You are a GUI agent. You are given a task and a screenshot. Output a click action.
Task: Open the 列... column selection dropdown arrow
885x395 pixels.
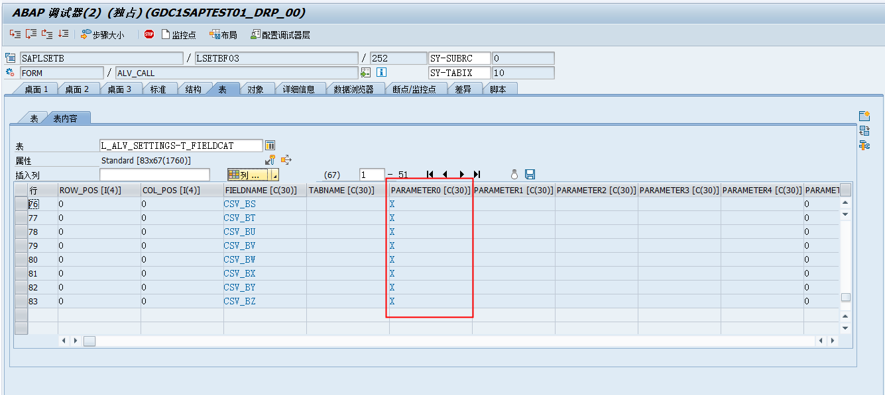272,174
